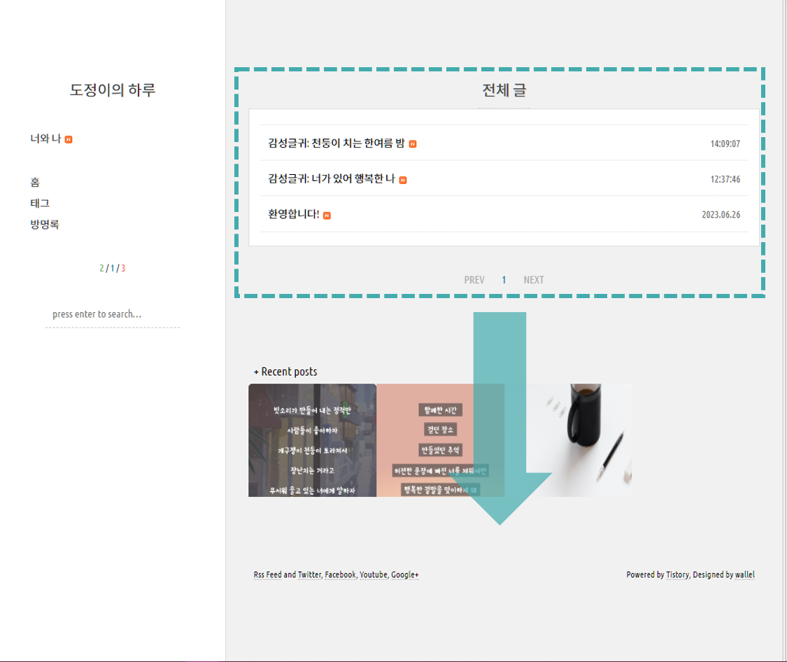This screenshot has width=787, height=662.
Task: Click the press-enter-to-search input field
Action: coord(97,314)
